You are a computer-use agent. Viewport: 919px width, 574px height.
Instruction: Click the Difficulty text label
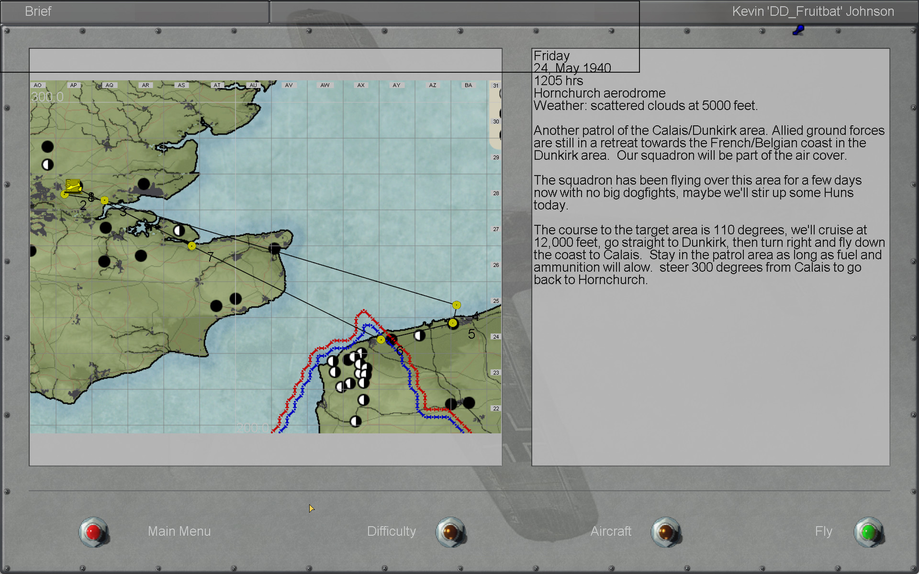(391, 531)
